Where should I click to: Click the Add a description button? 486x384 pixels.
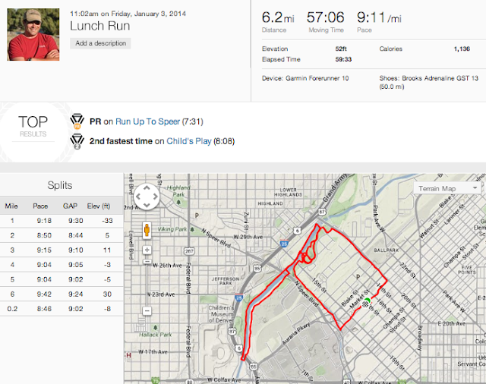(100, 43)
